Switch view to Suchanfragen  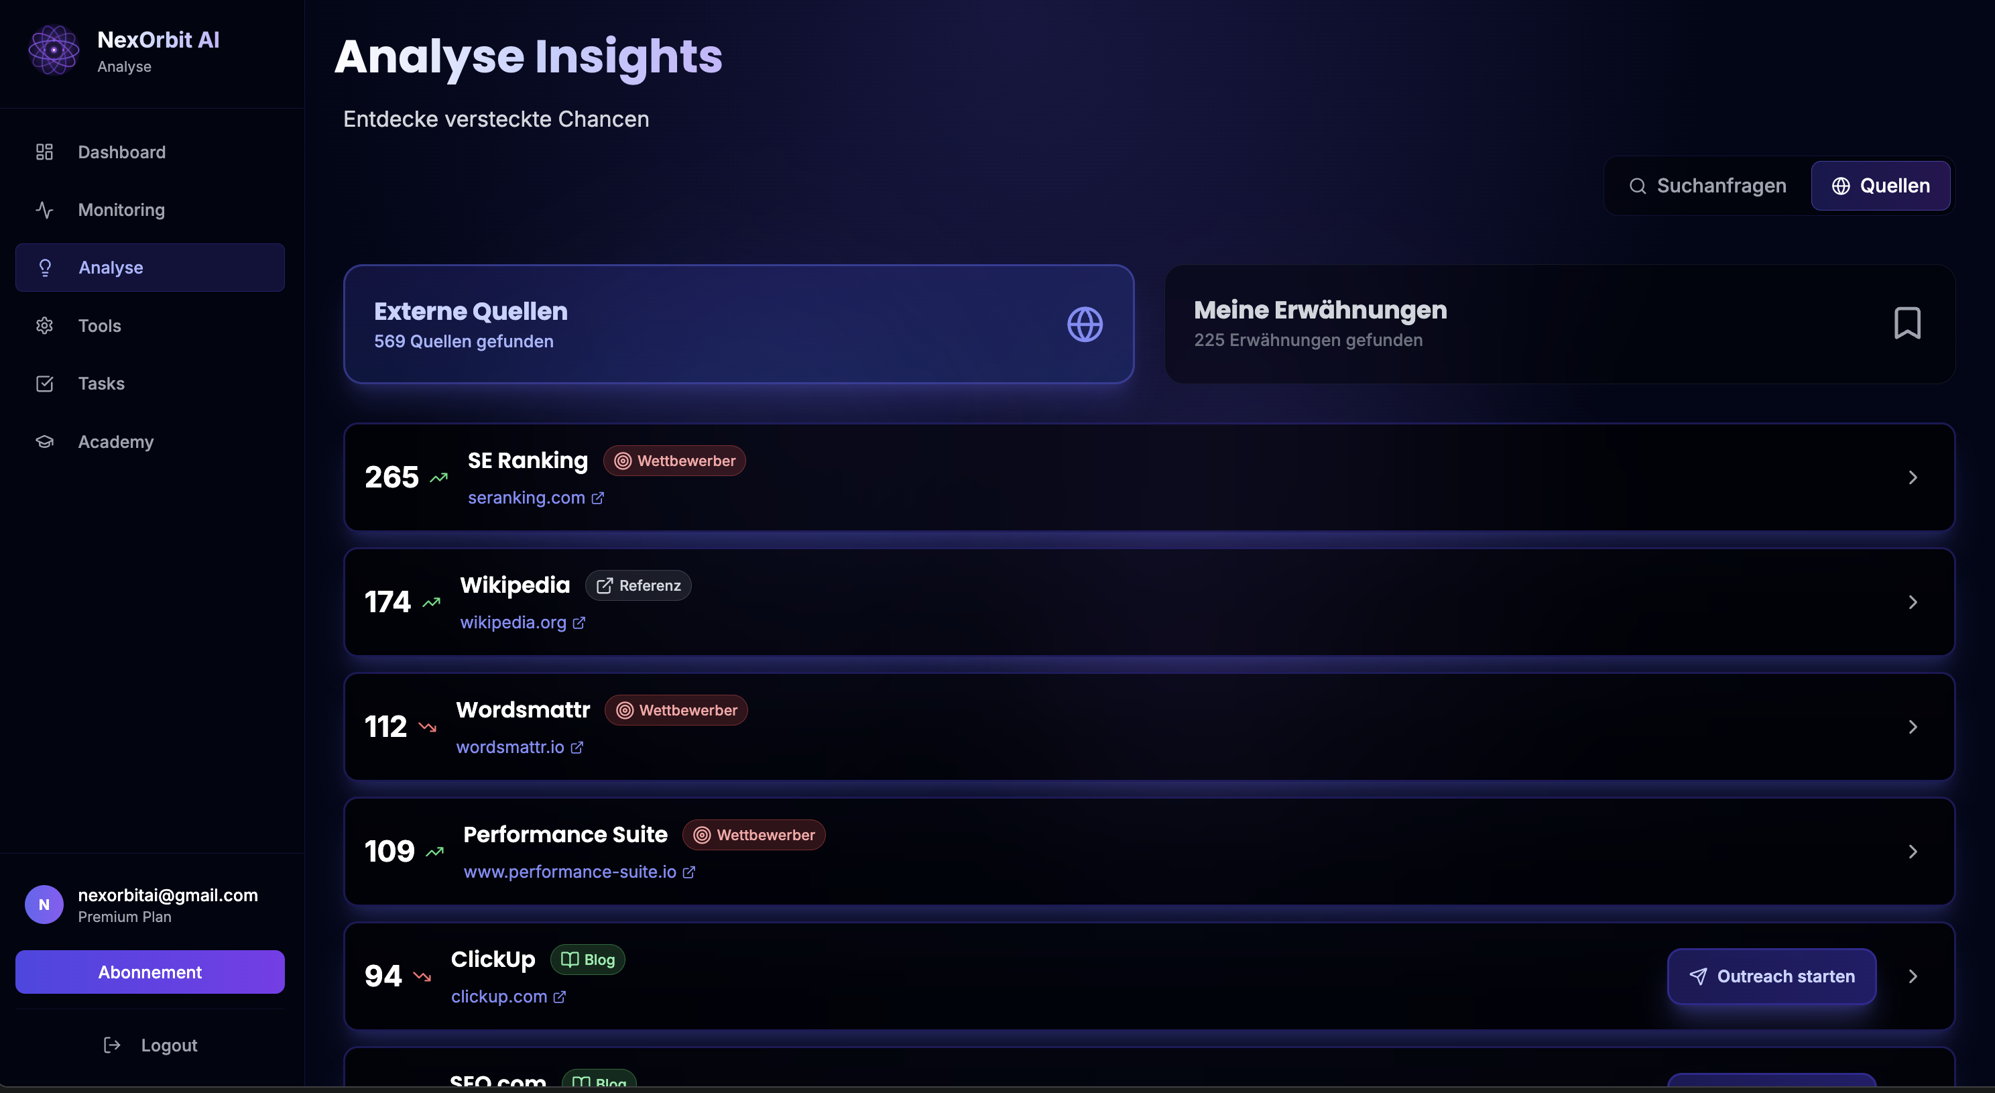tap(1707, 186)
